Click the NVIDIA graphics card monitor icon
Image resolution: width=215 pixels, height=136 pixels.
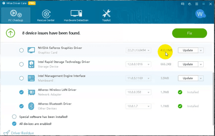31,50
